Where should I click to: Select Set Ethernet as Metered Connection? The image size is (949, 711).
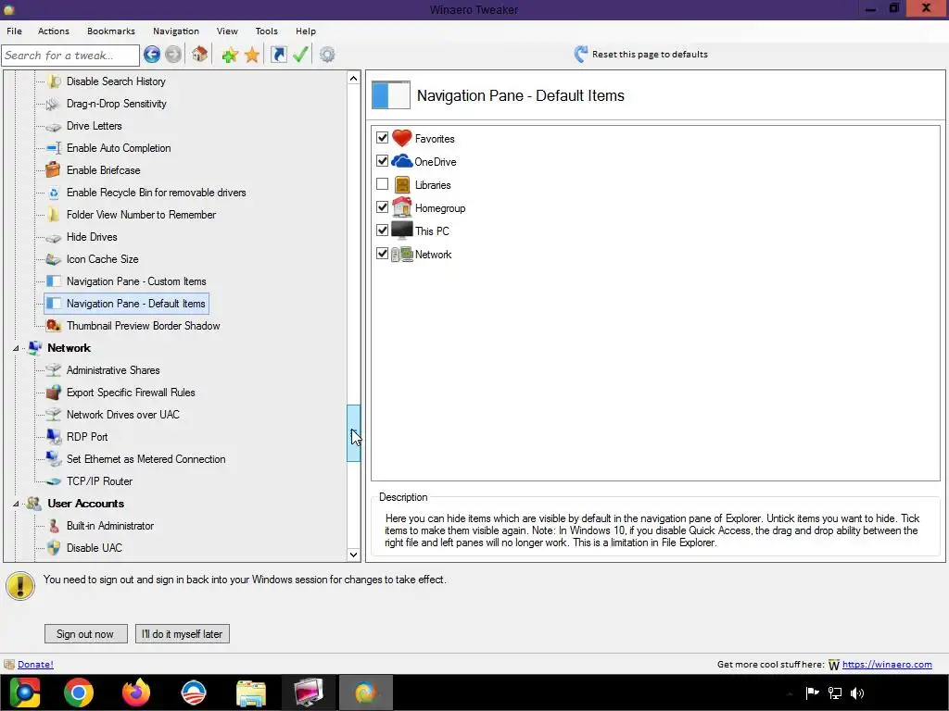click(x=146, y=459)
